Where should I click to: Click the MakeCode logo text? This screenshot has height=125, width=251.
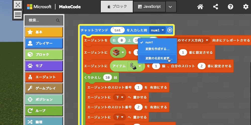pyautogui.click(x=70, y=7)
